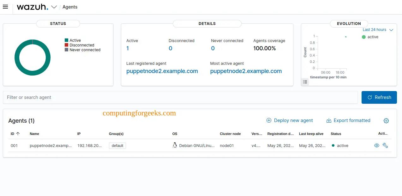Open agent configuration wrench icon

tap(385, 146)
